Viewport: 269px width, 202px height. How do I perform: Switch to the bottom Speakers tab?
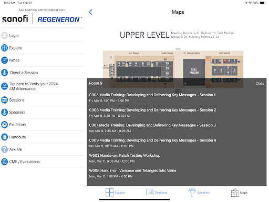tap(199, 193)
